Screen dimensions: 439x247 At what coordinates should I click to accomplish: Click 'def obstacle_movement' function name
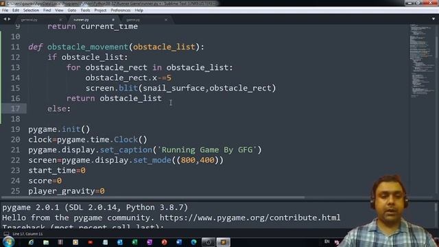click(87, 47)
